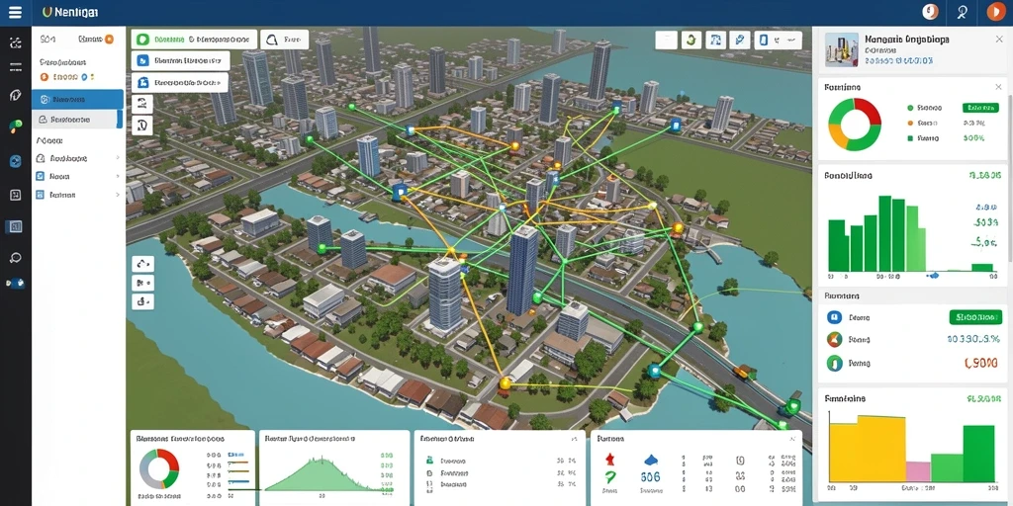Click the green leaf icon in dark sidebar
The width and height of the screenshot is (1013, 506).
coord(16,126)
